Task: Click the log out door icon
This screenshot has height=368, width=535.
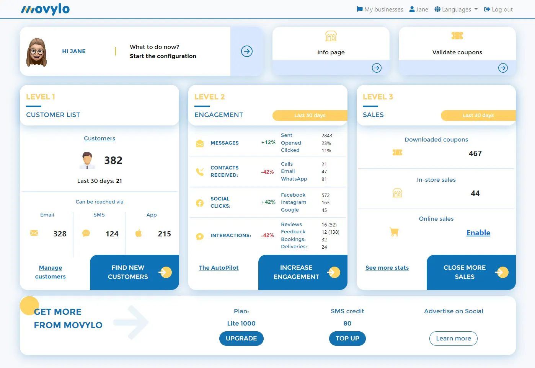Action: coord(487,9)
